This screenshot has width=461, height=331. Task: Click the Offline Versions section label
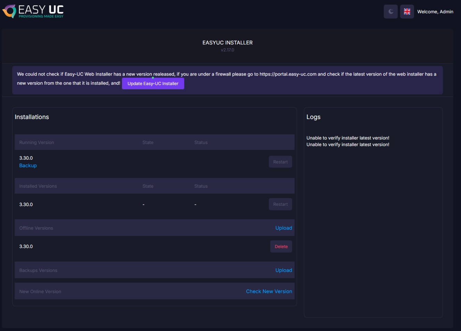(x=36, y=228)
